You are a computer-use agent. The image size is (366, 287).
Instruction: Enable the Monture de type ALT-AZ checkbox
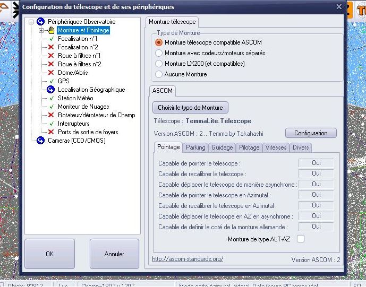point(301,239)
